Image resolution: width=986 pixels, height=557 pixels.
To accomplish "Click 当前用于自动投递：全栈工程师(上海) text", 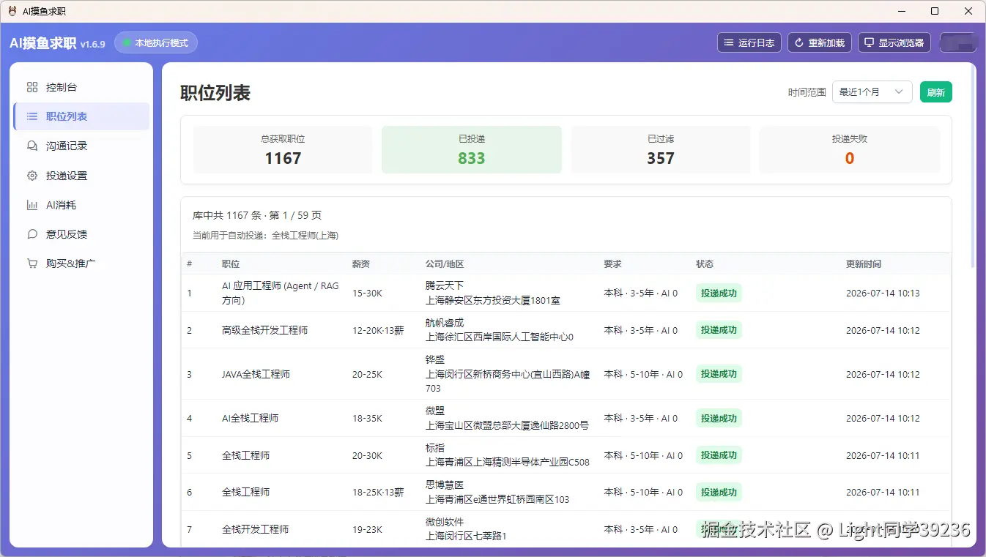I will [265, 236].
